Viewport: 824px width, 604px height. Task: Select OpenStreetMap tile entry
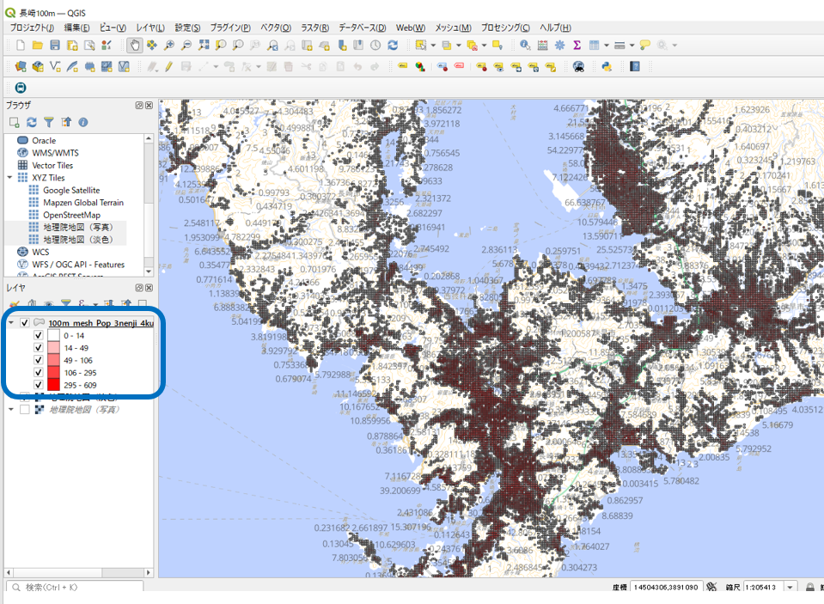(x=71, y=215)
